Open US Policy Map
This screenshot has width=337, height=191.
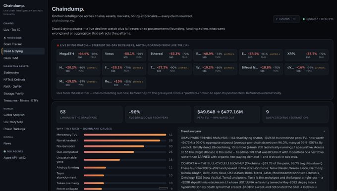(x=13, y=122)
